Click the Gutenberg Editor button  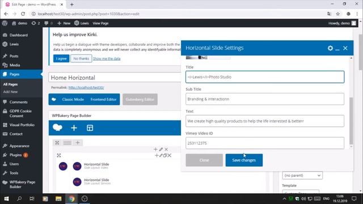(140, 100)
